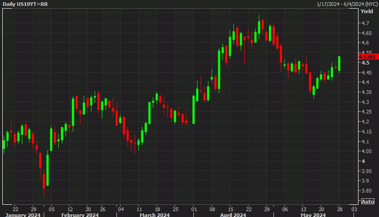Click the 4.3 yield axis label
Screen dimensions: 379x217
[365, 102]
